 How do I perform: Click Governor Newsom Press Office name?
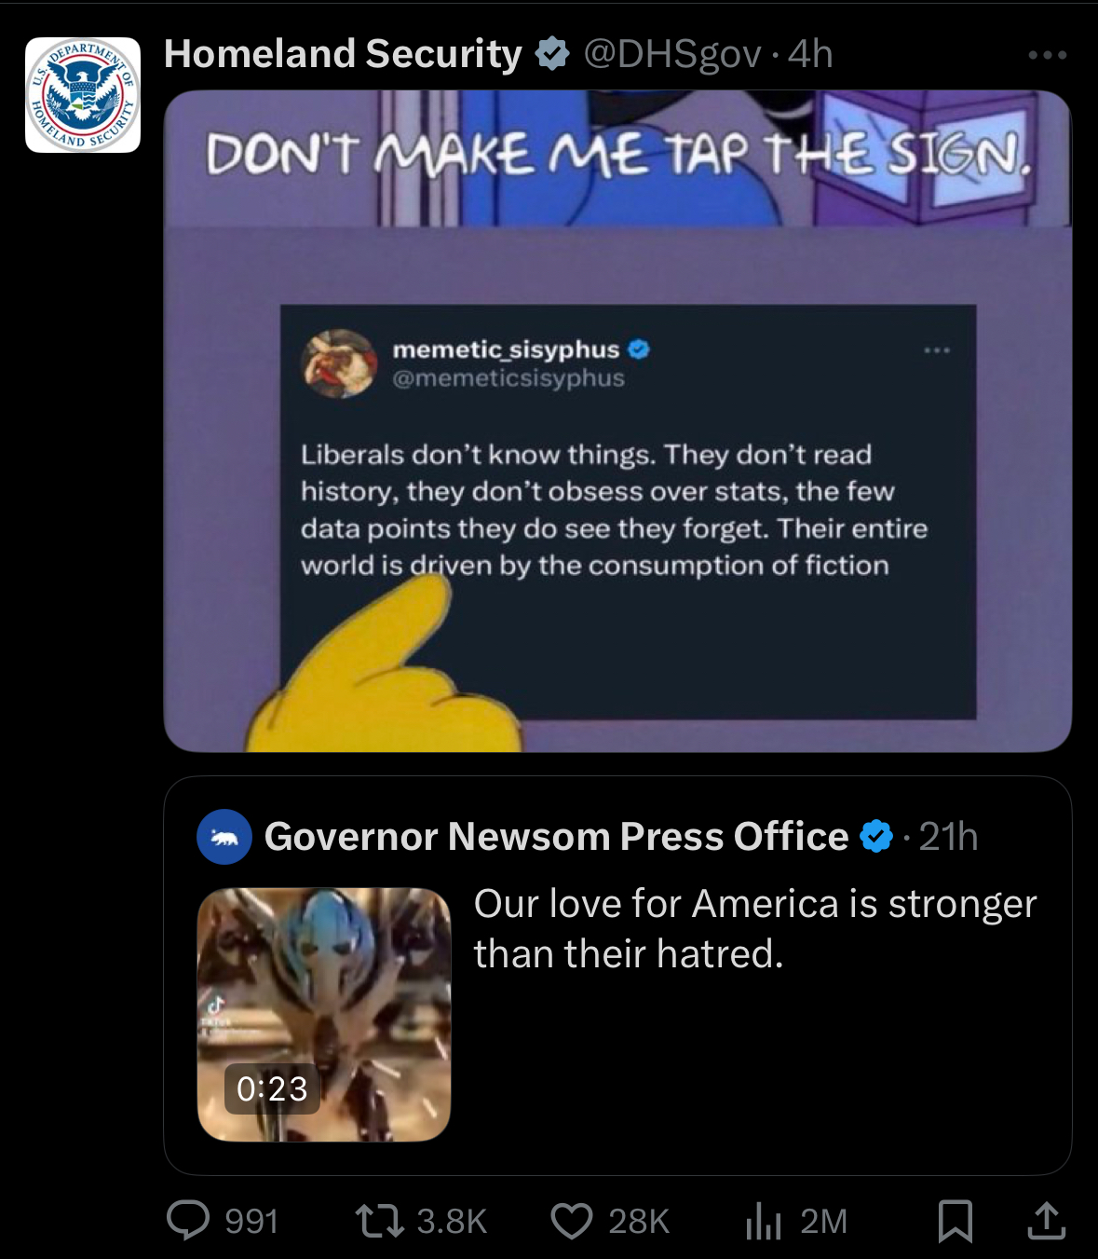coord(556,837)
